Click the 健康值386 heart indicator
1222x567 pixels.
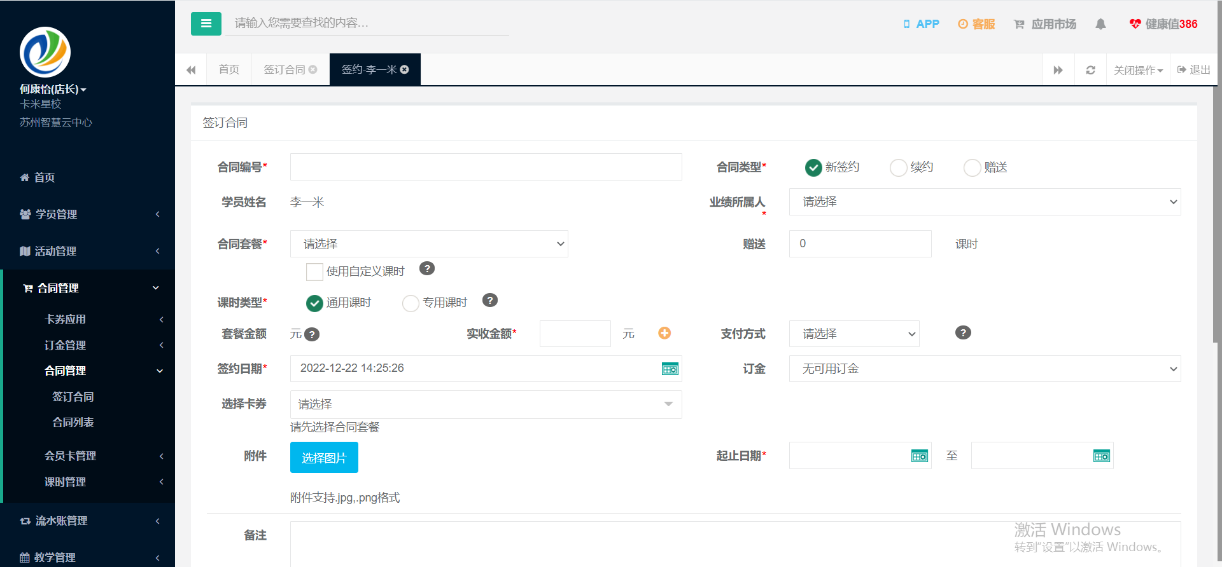pyautogui.click(x=1163, y=24)
